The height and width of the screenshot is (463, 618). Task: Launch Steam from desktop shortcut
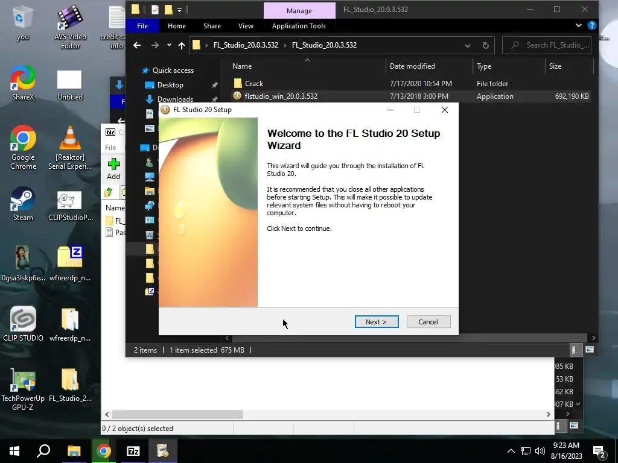click(x=23, y=204)
